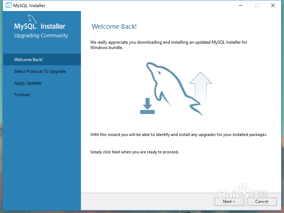Click the Welcome Back! heading
Image resolution: width=284 pixels, height=213 pixels.
[114, 26]
